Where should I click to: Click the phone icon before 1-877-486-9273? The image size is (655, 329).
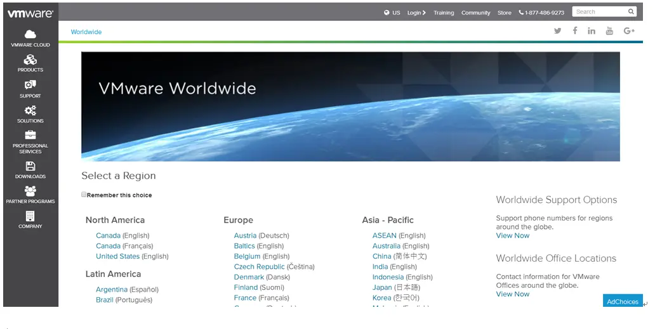pos(521,13)
